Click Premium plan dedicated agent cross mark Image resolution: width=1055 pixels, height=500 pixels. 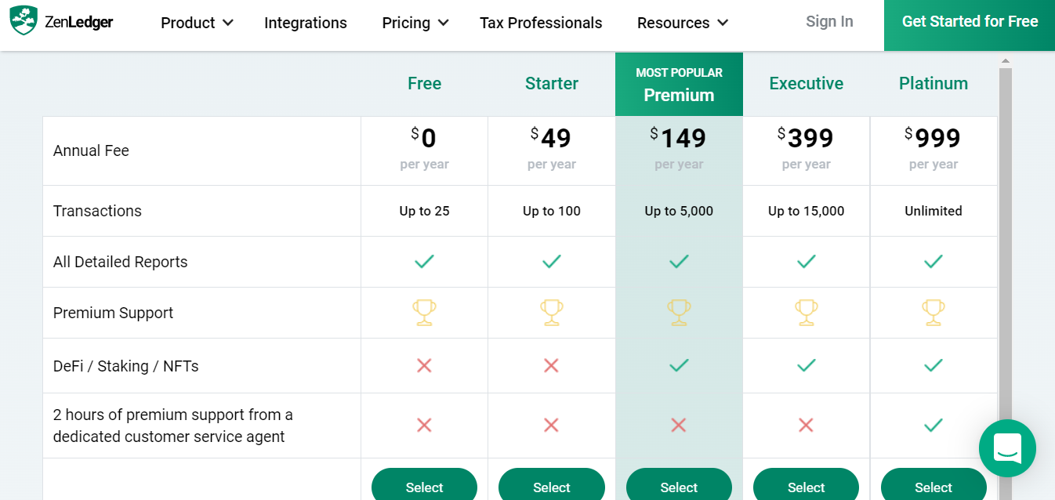679,425
